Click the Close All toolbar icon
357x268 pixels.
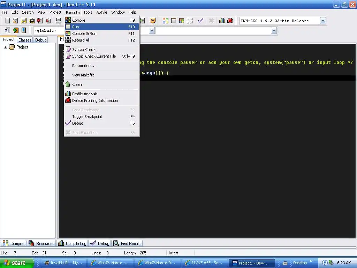click(x=48, y=21)
